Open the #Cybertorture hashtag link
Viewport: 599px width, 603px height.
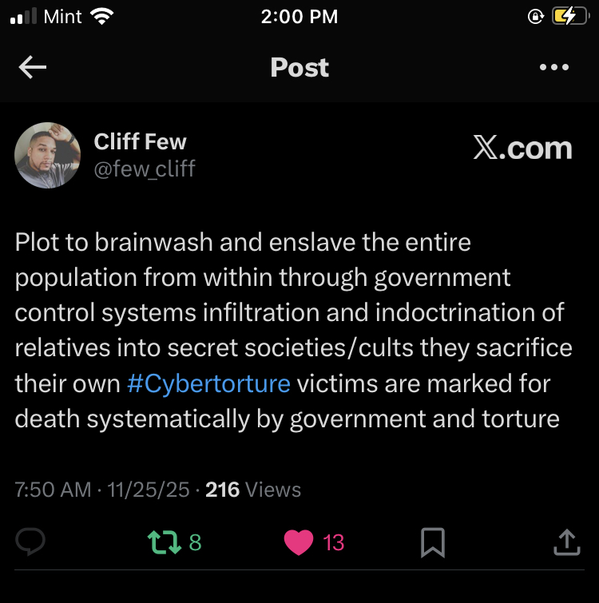[x=208, y=383]
